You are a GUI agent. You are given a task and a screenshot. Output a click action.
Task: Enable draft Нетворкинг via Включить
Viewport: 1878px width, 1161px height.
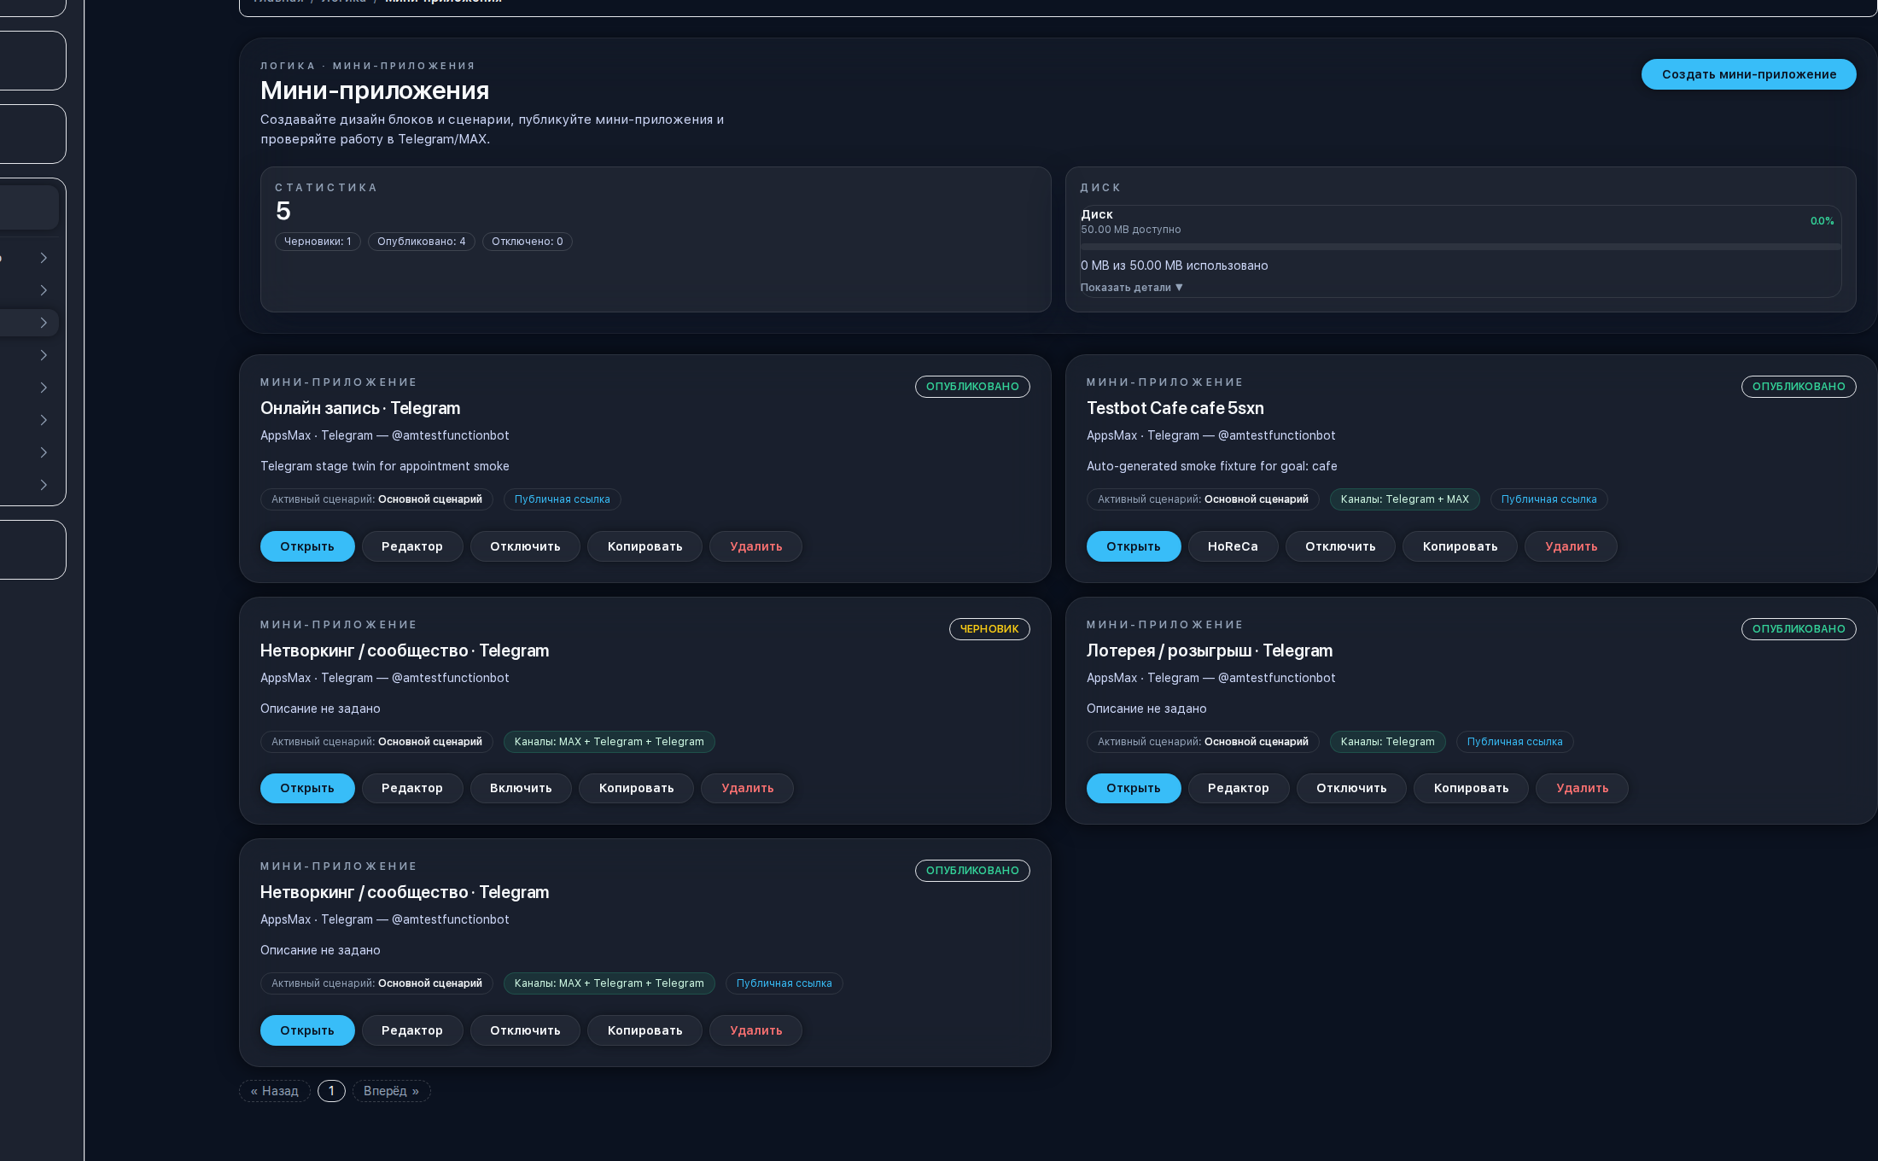[521, 788]
